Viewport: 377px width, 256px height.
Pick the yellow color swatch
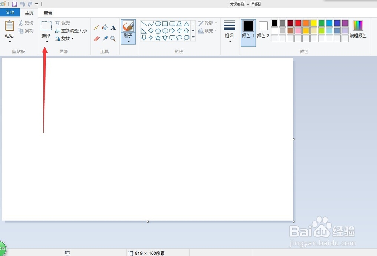[314, 23]
